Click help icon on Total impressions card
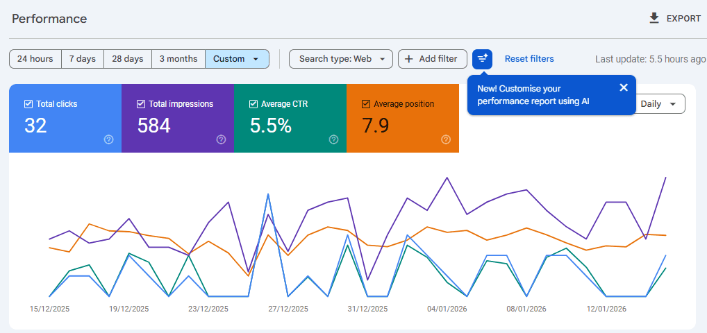Image resolution: width=707 pixels, height=333 pixels. pos(221,139)
